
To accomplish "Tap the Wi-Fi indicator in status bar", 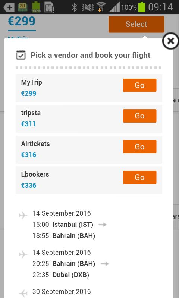I will click(101, 7).
